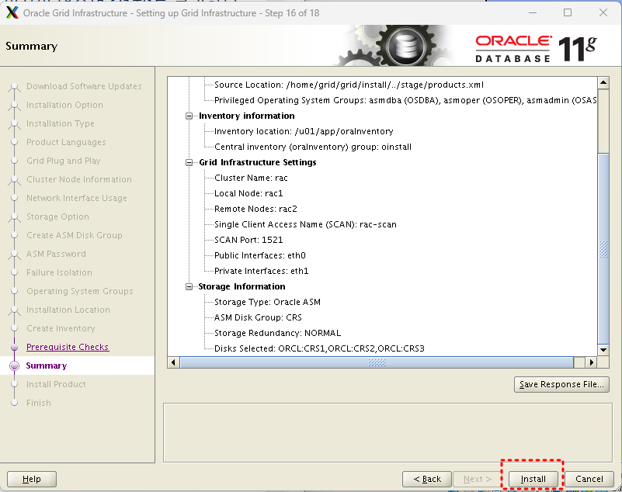The width and height of the screenshot is (622, 492).
Task: Click horizontal scrollbar left arrow
Action: [173, 362]
